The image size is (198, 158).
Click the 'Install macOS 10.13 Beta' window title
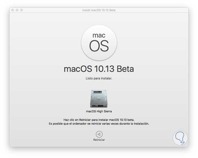(x=99, y=10)
